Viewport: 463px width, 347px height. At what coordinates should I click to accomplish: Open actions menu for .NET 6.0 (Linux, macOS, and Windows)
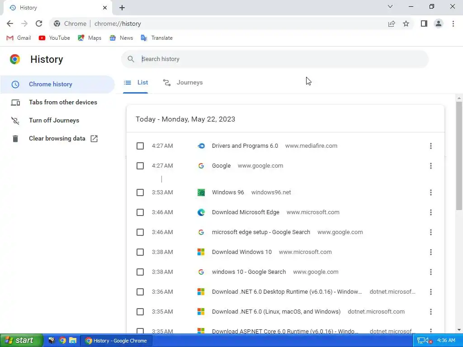(x=431, y=312)
